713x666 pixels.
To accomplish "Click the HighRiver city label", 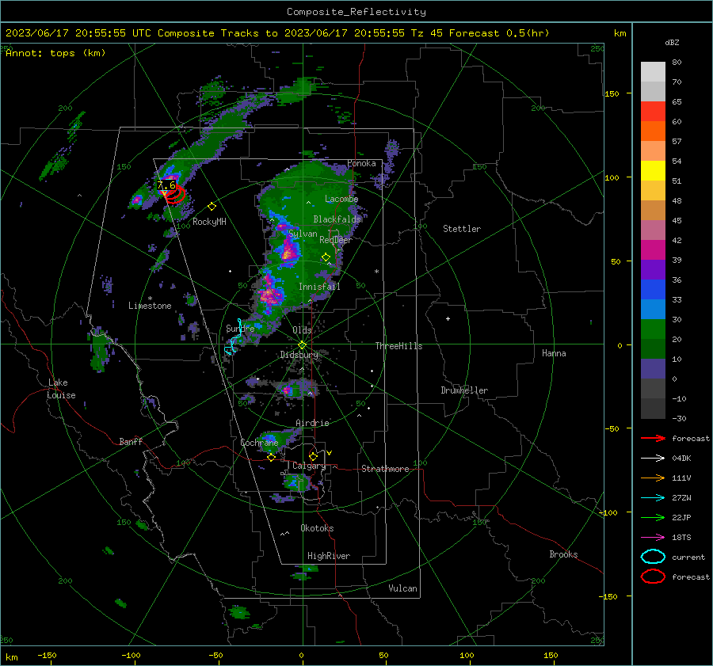I will (x=329, y=556).
